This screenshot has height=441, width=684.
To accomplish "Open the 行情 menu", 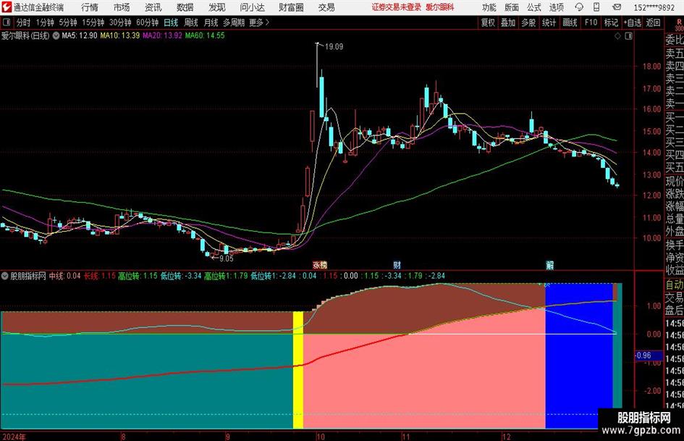I will tap(90, 7).
